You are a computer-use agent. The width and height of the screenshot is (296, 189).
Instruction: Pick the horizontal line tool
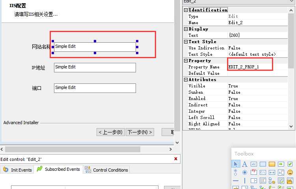(x=236, y=181)
